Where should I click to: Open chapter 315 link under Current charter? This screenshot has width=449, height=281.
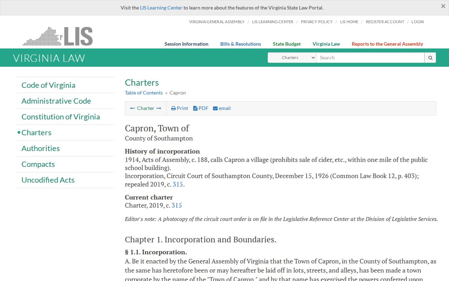tap(177, 205)
